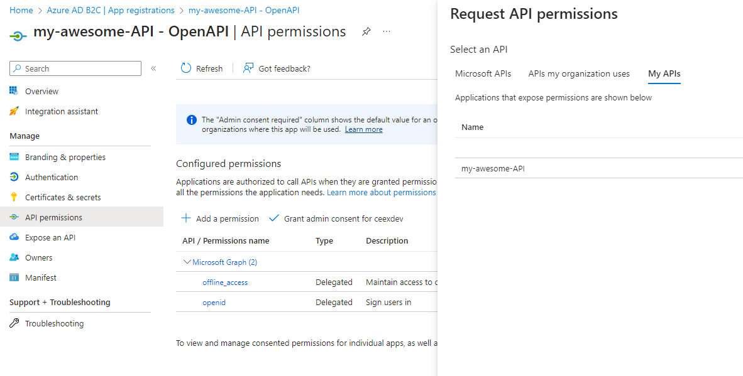Click the Troubleshooting wrench icon
743x376 pixels.
point(14,323)
